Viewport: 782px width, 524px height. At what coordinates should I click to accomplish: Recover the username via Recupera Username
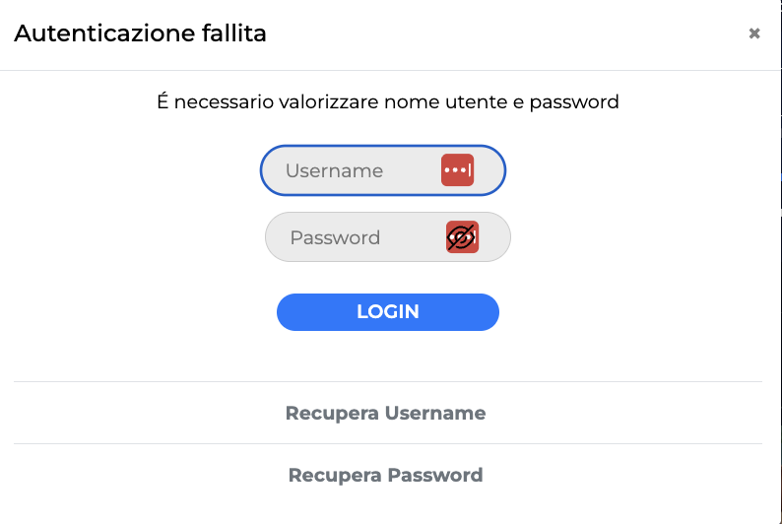(x=385, y=413)
